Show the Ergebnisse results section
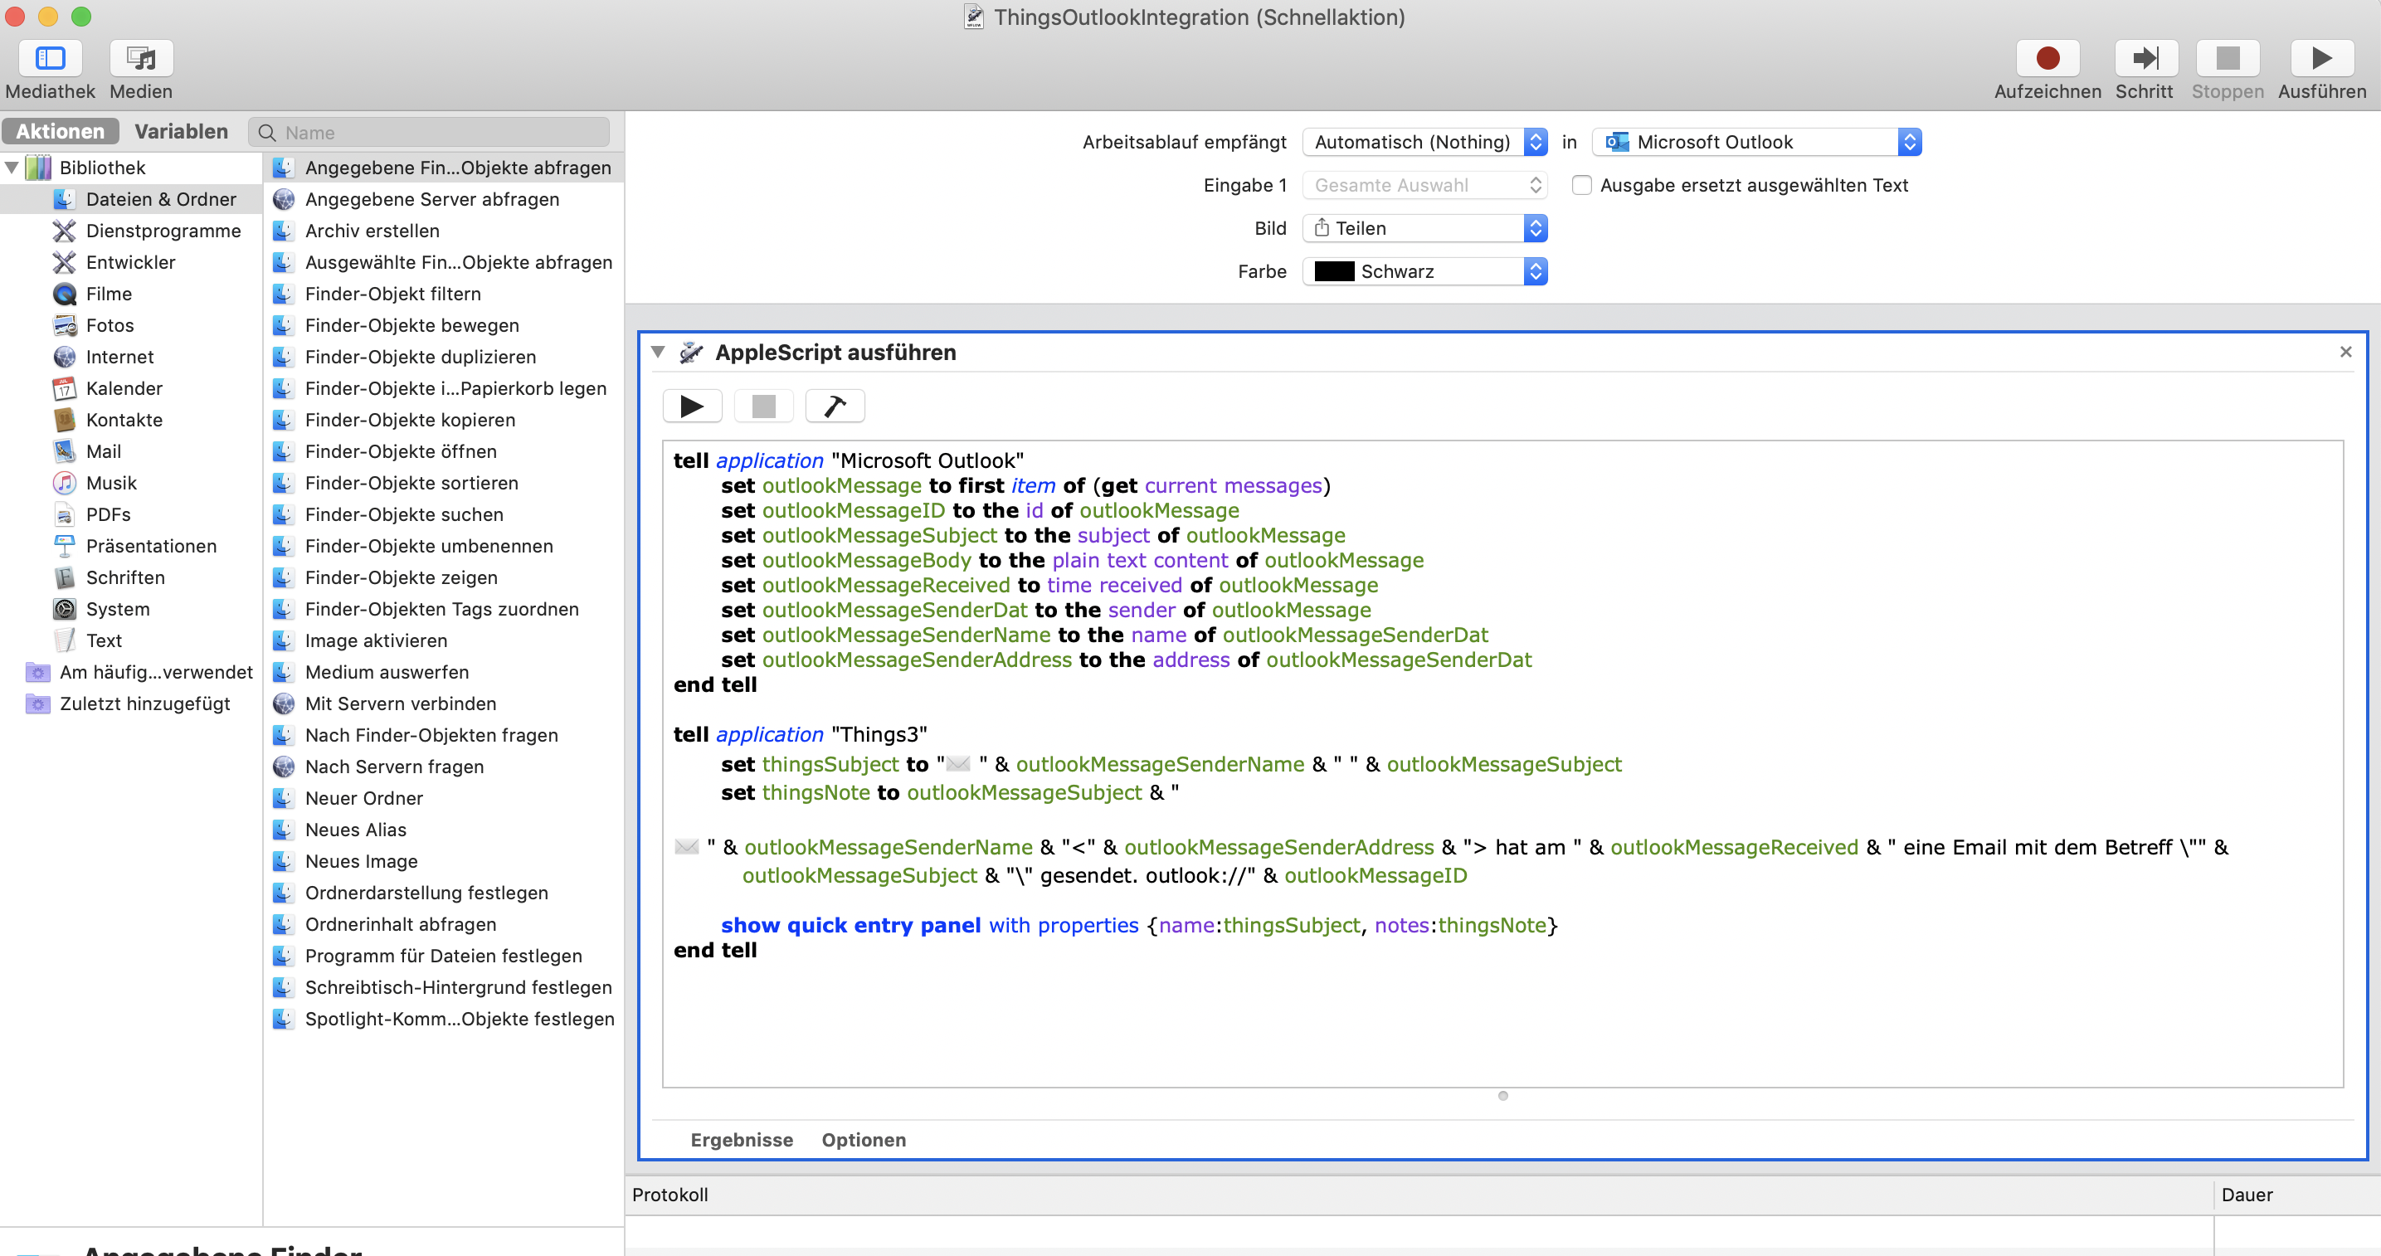 click(x=740, y=1140)
